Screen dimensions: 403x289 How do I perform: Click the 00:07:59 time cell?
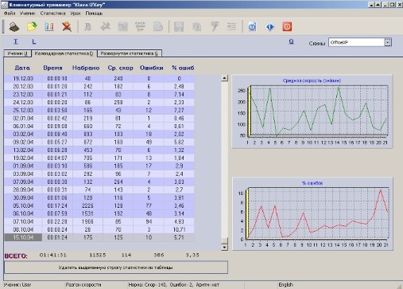click(57, 213)
